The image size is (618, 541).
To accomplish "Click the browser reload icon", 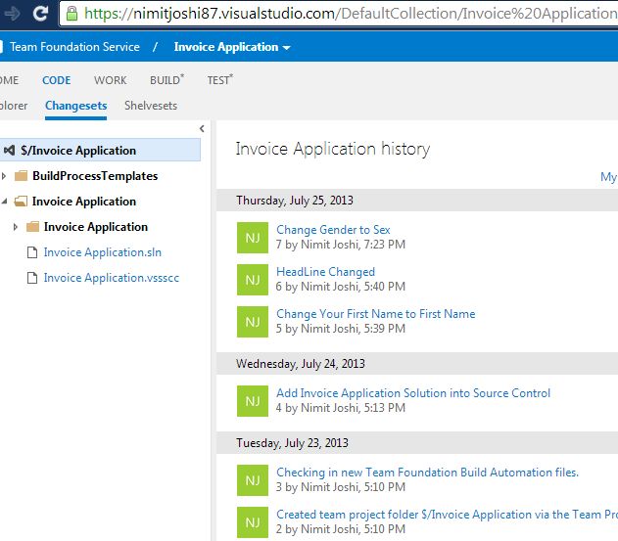I will click(x=40, y=14).
